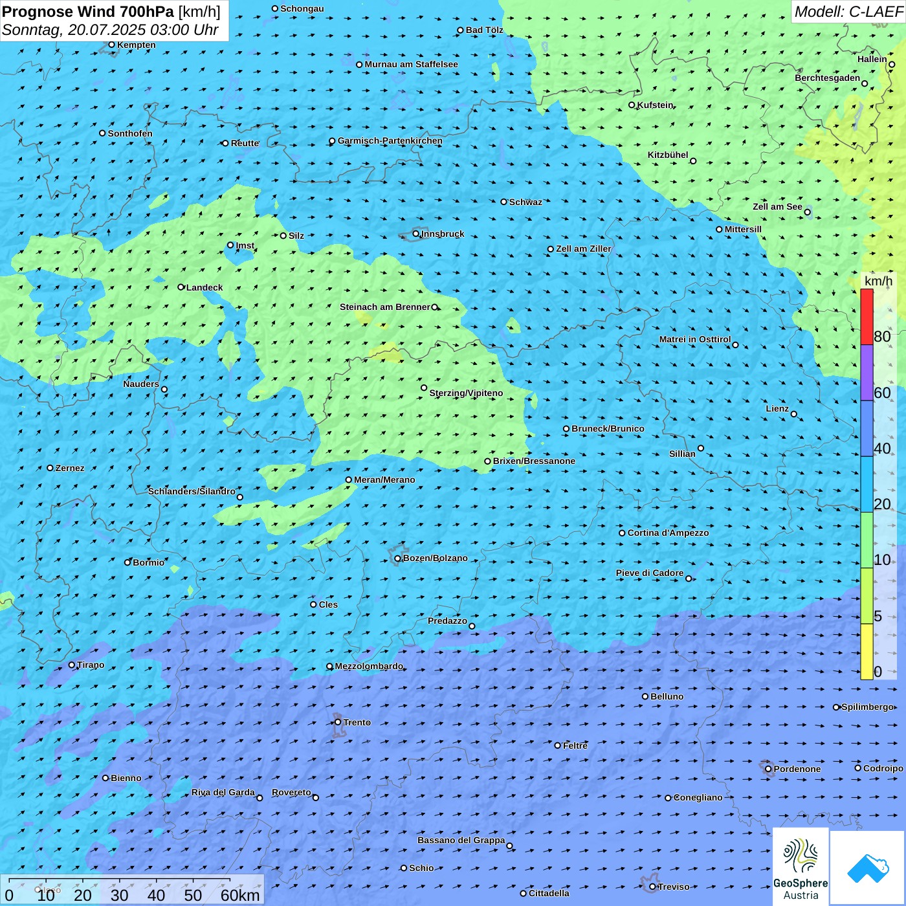Click the Mittersill label
The height and width of the screenshot is (906, 906).
[743, 229]
